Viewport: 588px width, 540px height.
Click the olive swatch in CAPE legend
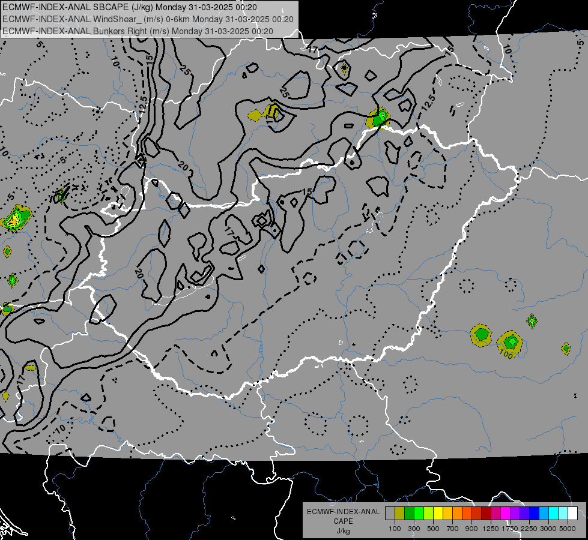400,513
